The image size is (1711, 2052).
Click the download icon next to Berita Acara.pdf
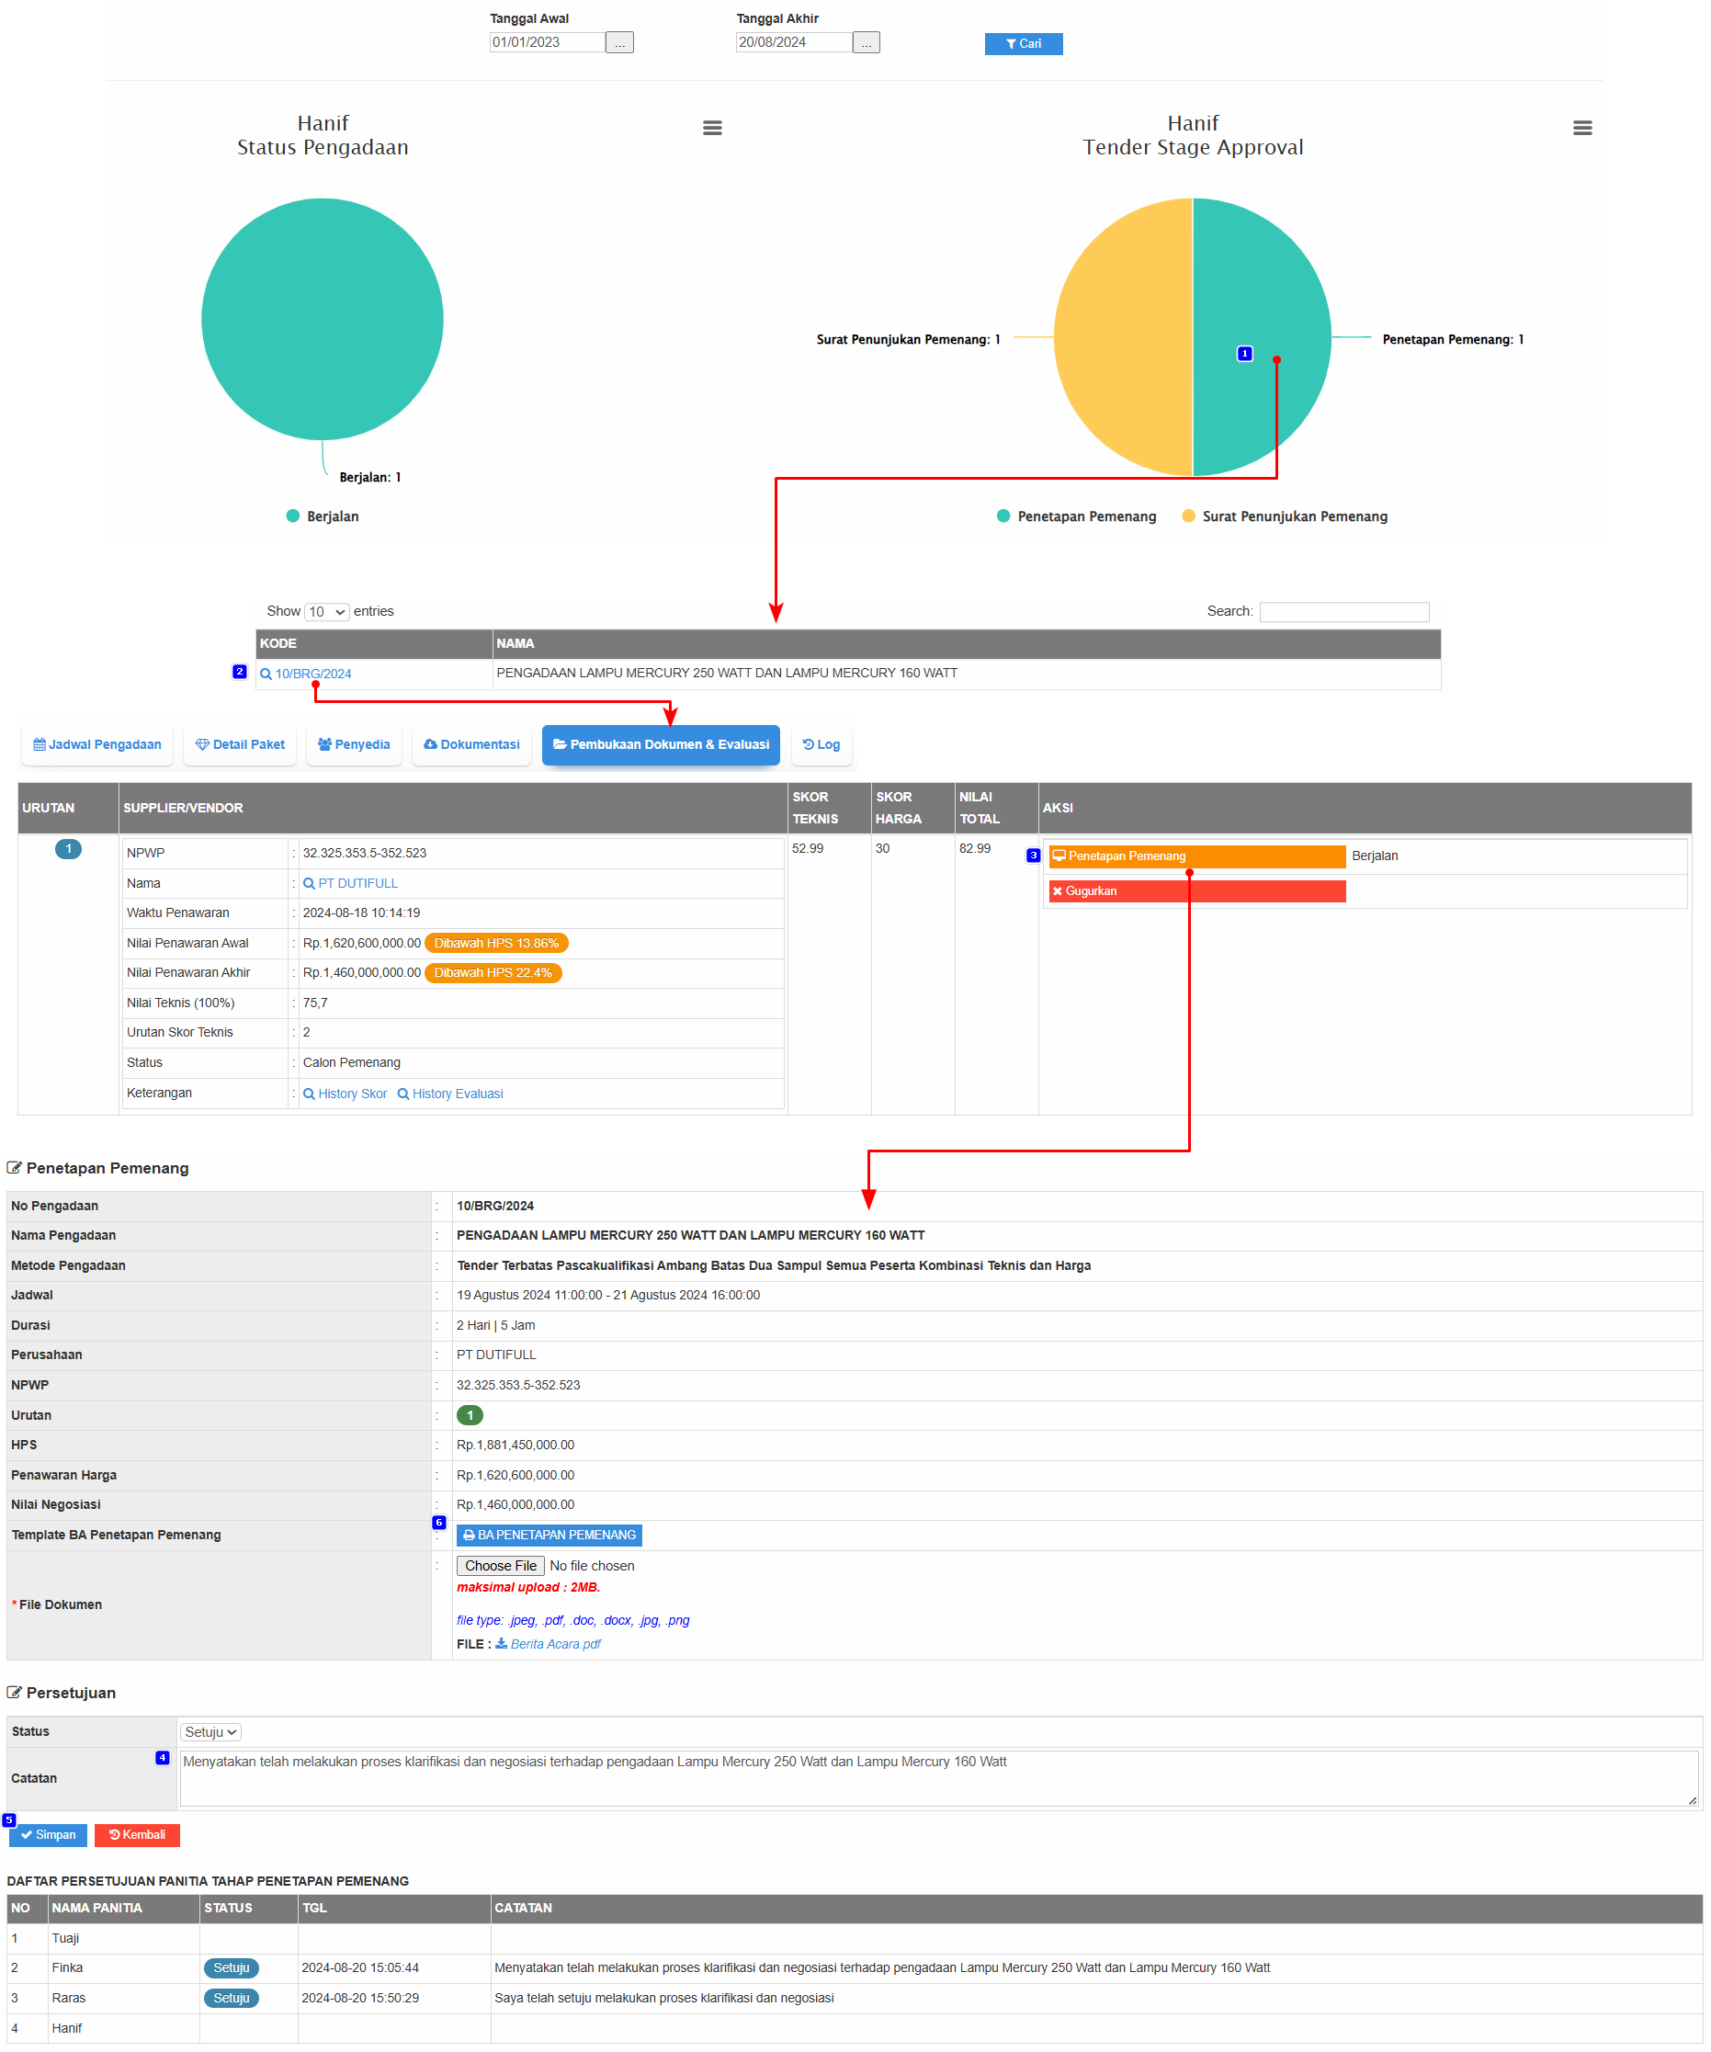[502, 1644]
